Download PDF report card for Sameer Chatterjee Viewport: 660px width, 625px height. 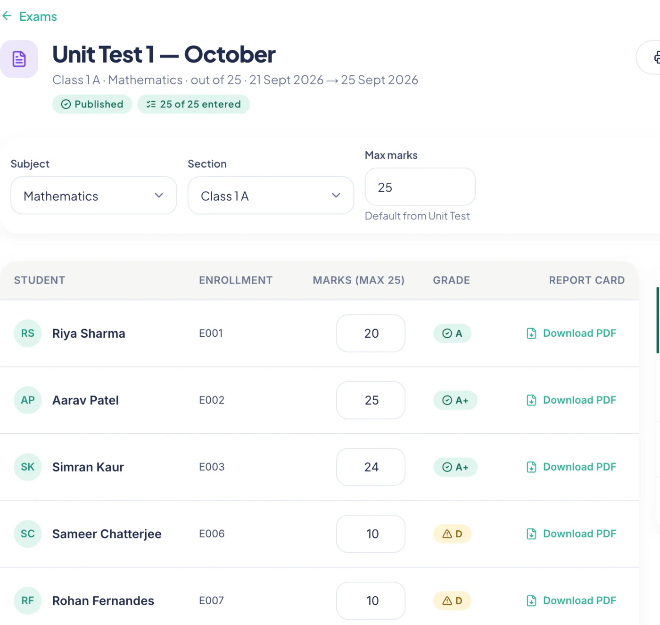pos(571,534)
